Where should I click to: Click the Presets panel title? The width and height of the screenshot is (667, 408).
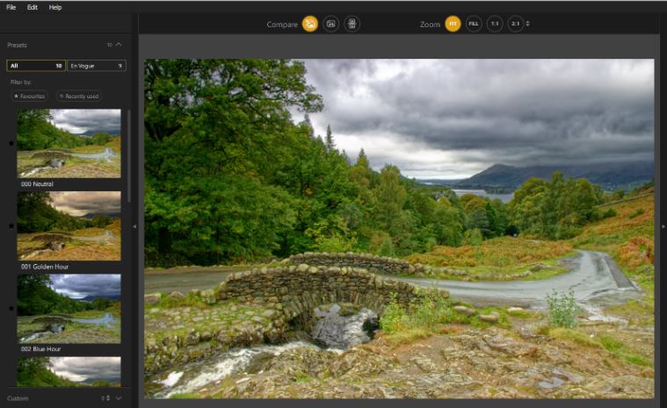(x=17, y=45)
